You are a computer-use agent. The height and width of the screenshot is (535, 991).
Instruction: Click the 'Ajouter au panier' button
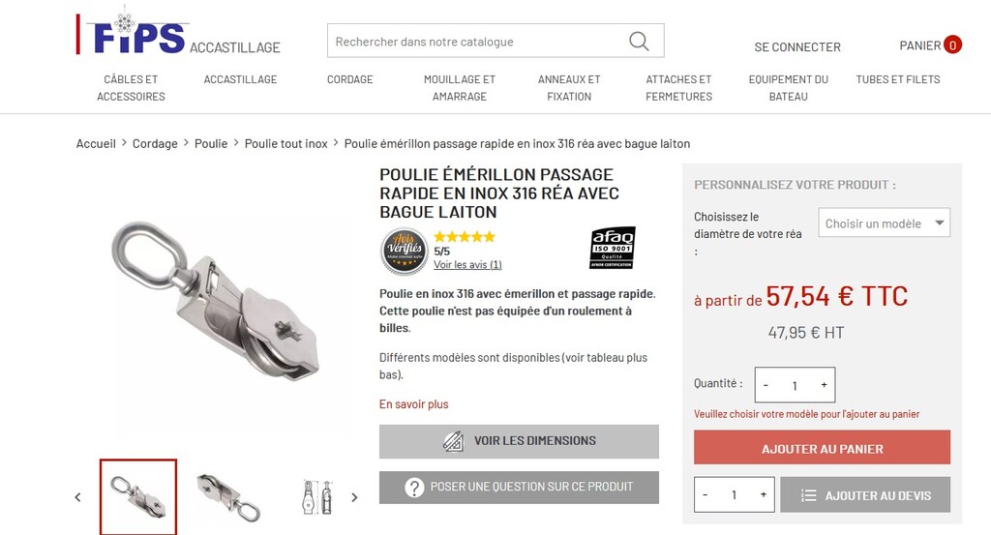822,448
